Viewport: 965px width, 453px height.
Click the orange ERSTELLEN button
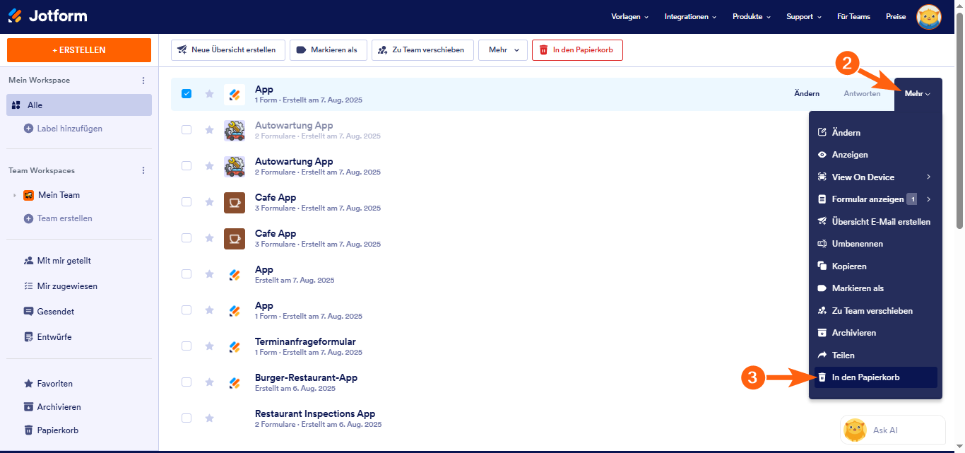tap(79, 50)
